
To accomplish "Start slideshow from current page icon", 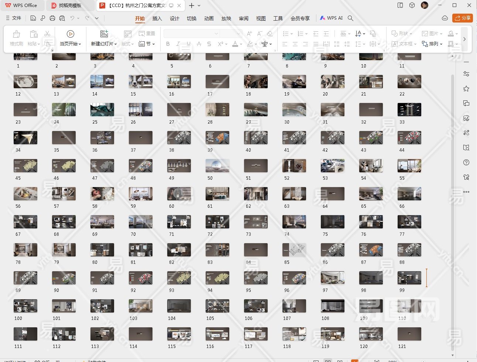I will tap(70, 34).
